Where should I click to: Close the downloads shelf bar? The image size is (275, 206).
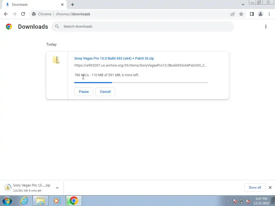270,187
